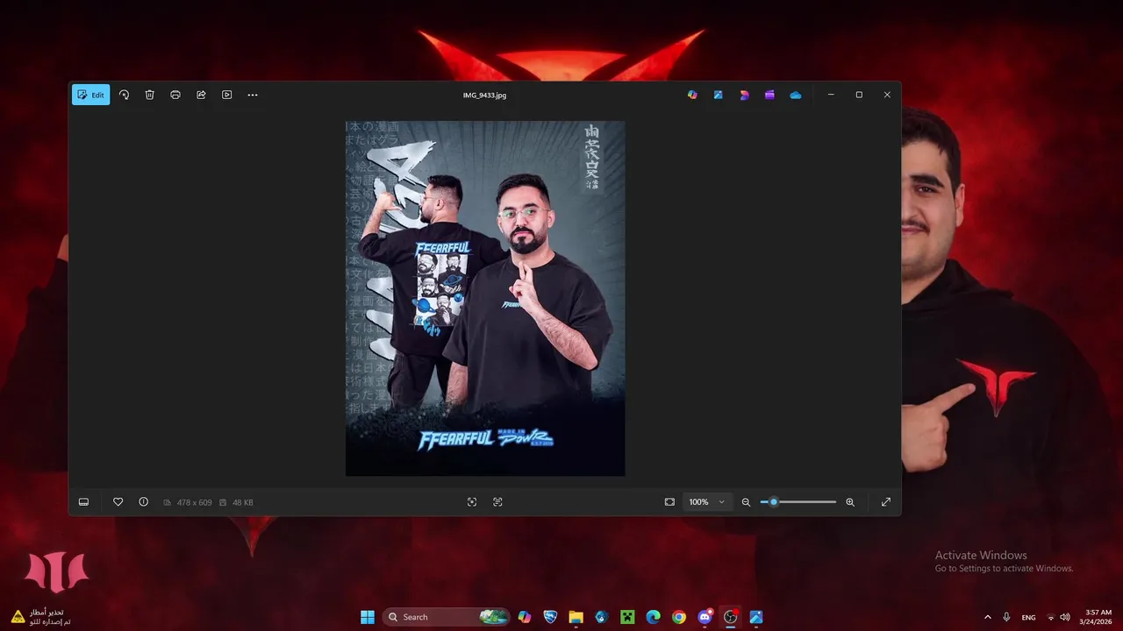Viewport: 1123px width, 631px height.
Task: Open the network tray icon
Action: [x=1051, y=617]
